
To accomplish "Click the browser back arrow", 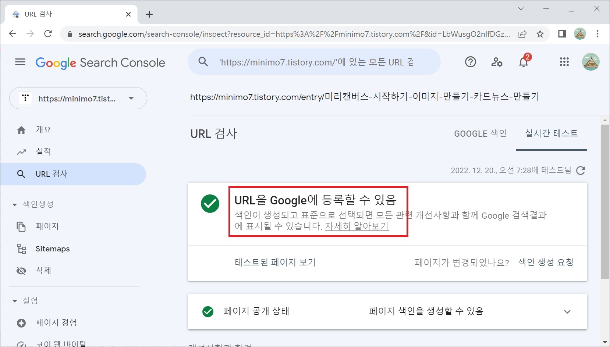I will pyautogui.click(x=13, y=34).
